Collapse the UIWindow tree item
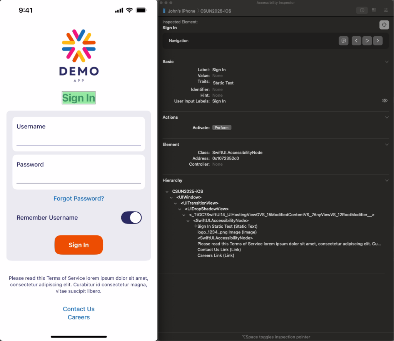This screenshot has height=341, width=394. tap(171, 197)
